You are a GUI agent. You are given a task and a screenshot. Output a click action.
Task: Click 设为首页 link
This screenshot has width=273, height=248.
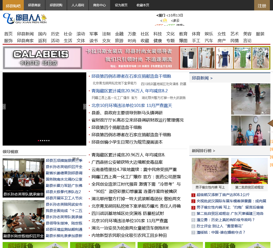[x=121, y=5]
